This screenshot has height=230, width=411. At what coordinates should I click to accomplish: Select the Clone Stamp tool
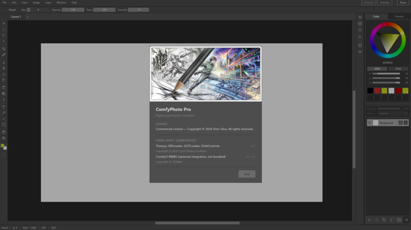coord(4,74)
